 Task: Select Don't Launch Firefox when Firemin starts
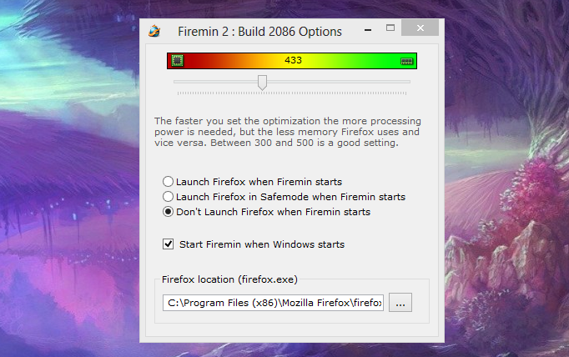pyautogui.click(x=168, y=212)
